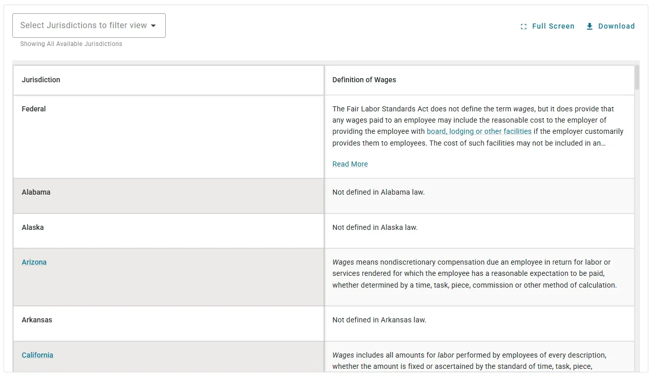Click the 'Definition of Wages' column header

coord(364,80)
